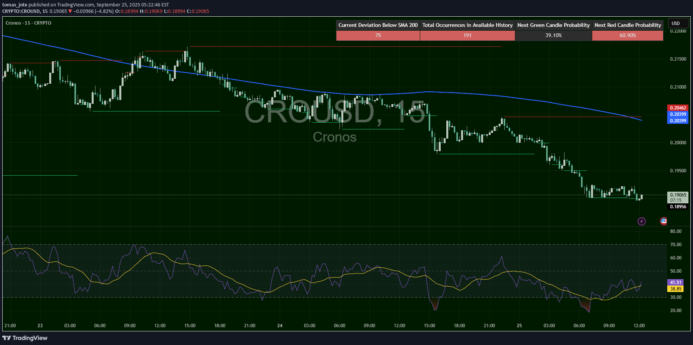The width and height of the screenshot is (693, 345).
Task: Click the purple lightning bolt event icon
Action: point(641,221)
